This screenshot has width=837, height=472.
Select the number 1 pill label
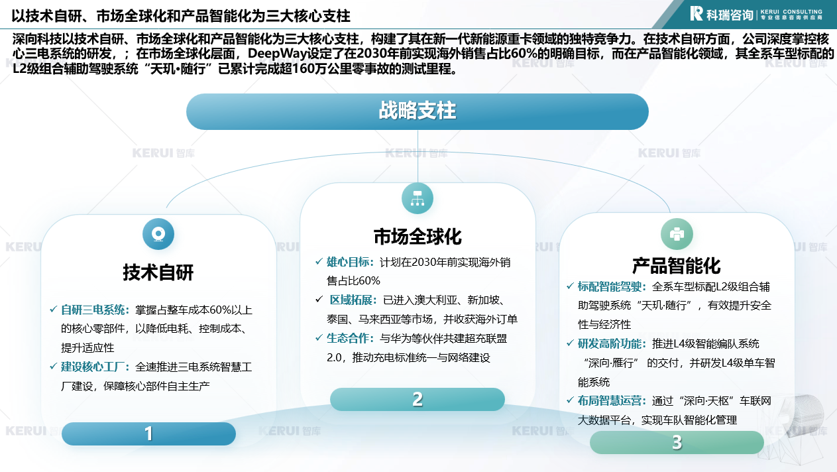(148, 434)
